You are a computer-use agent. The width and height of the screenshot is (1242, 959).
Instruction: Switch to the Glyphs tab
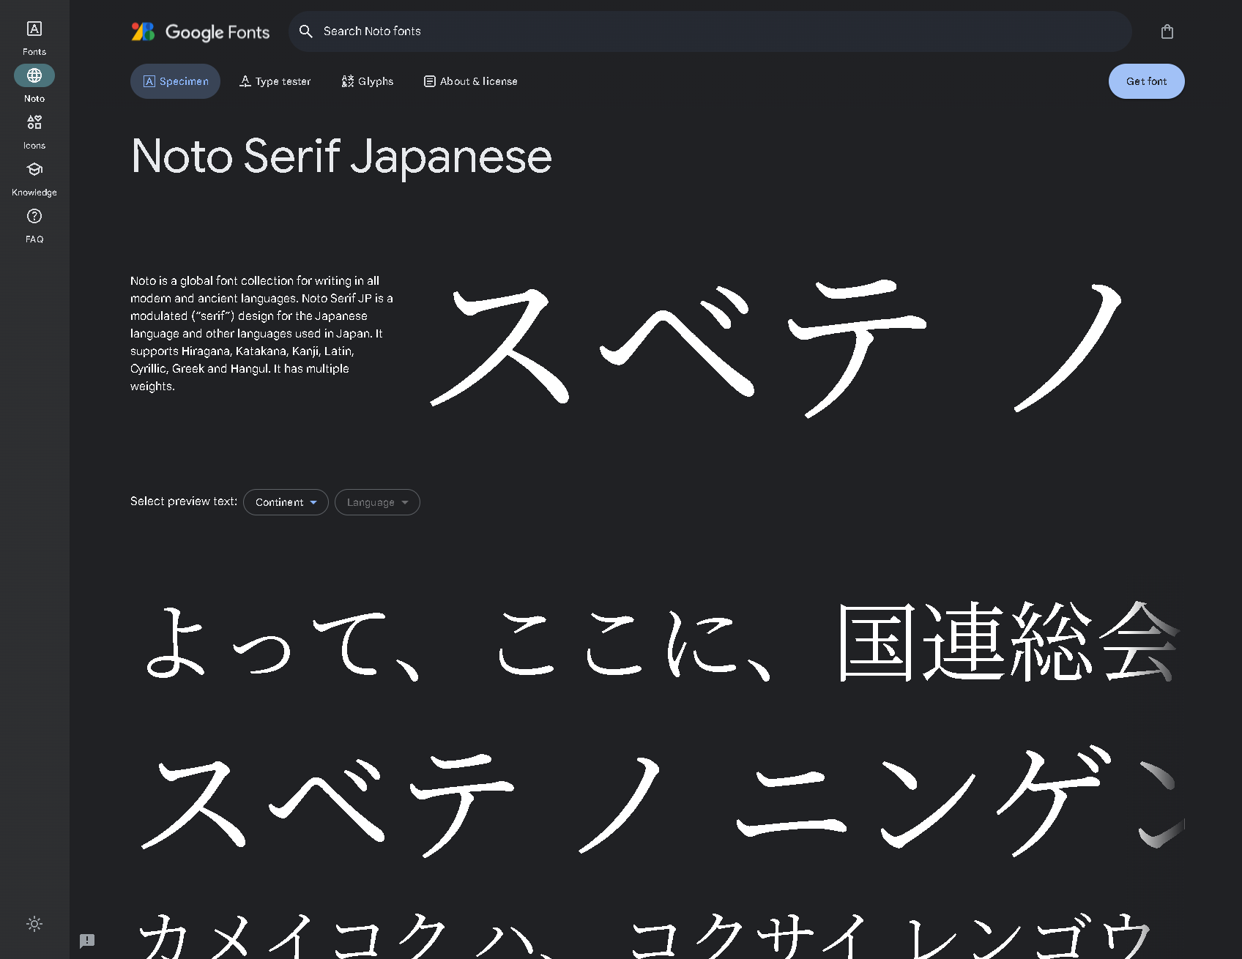coord(367,81)
